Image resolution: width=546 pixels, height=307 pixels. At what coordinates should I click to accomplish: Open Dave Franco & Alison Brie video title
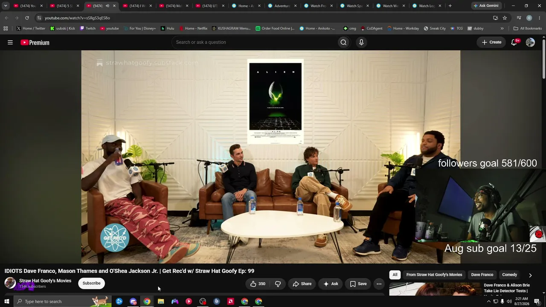(507, 288)
